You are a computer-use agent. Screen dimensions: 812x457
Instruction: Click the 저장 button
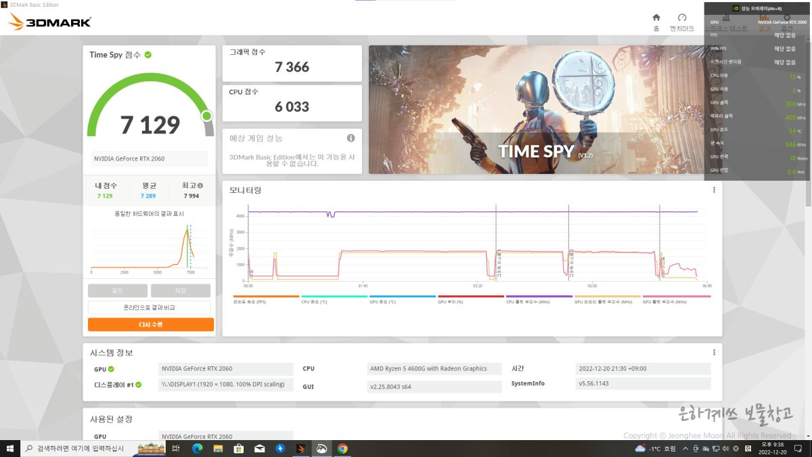point(181,290)
